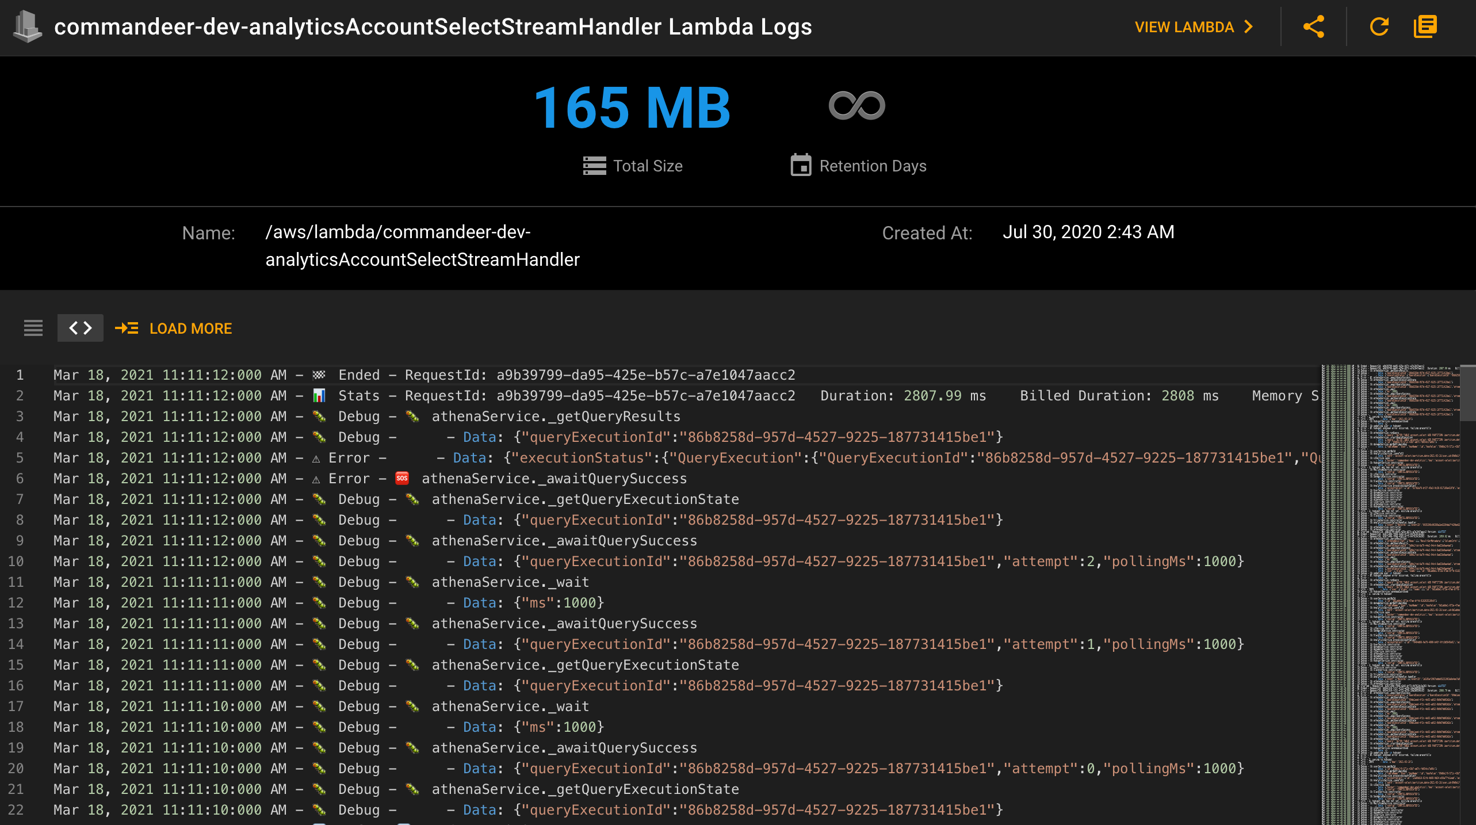The height and width of the screenshot is (825, 1476).
Task: Click the 165 MB total size value
Action: (x=632, y=108)
